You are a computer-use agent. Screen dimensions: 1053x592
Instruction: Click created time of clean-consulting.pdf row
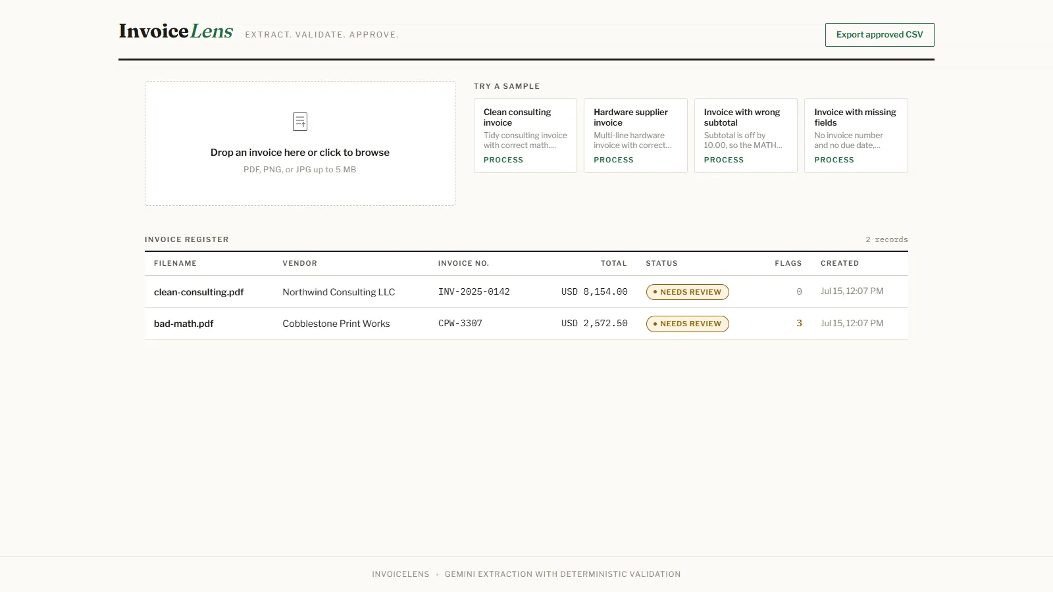pyautogui.click(x=852, y=291)
